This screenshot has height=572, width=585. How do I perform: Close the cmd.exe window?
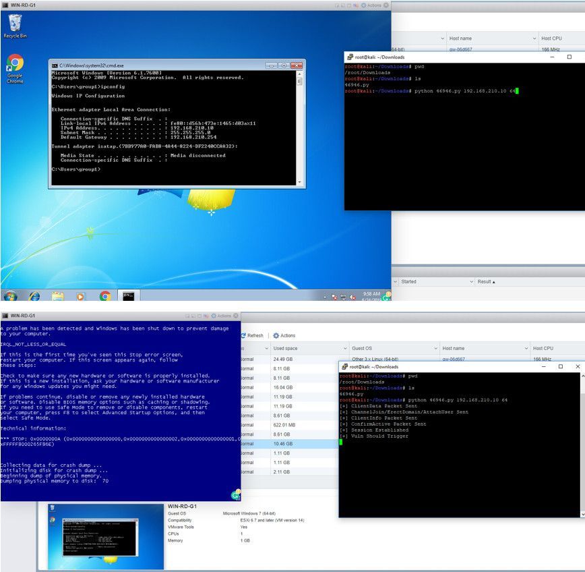[x=297, y=65]
